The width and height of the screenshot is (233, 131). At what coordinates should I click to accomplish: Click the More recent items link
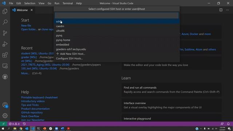coord(25,73)
